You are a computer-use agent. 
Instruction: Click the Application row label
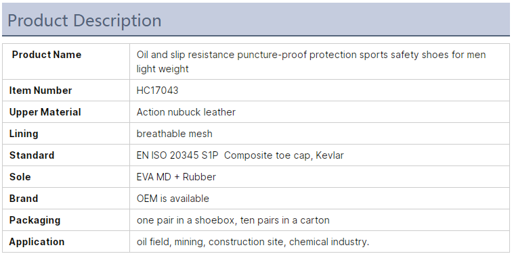tap(37, 242)
